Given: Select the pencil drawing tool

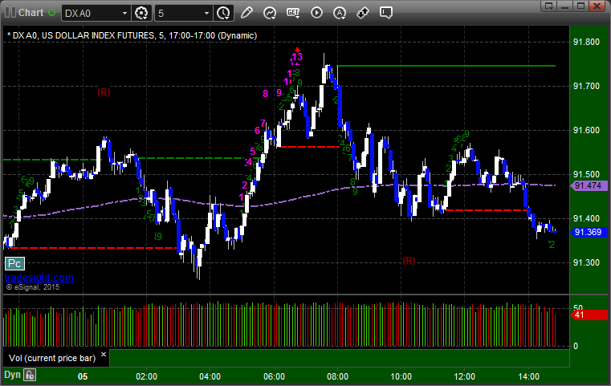Looking at the screenshot, I should [246, 13].
